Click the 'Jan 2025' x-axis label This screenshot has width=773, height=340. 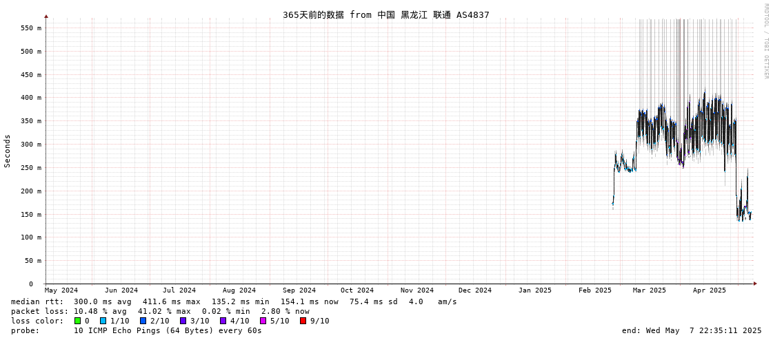coord(535,290)
